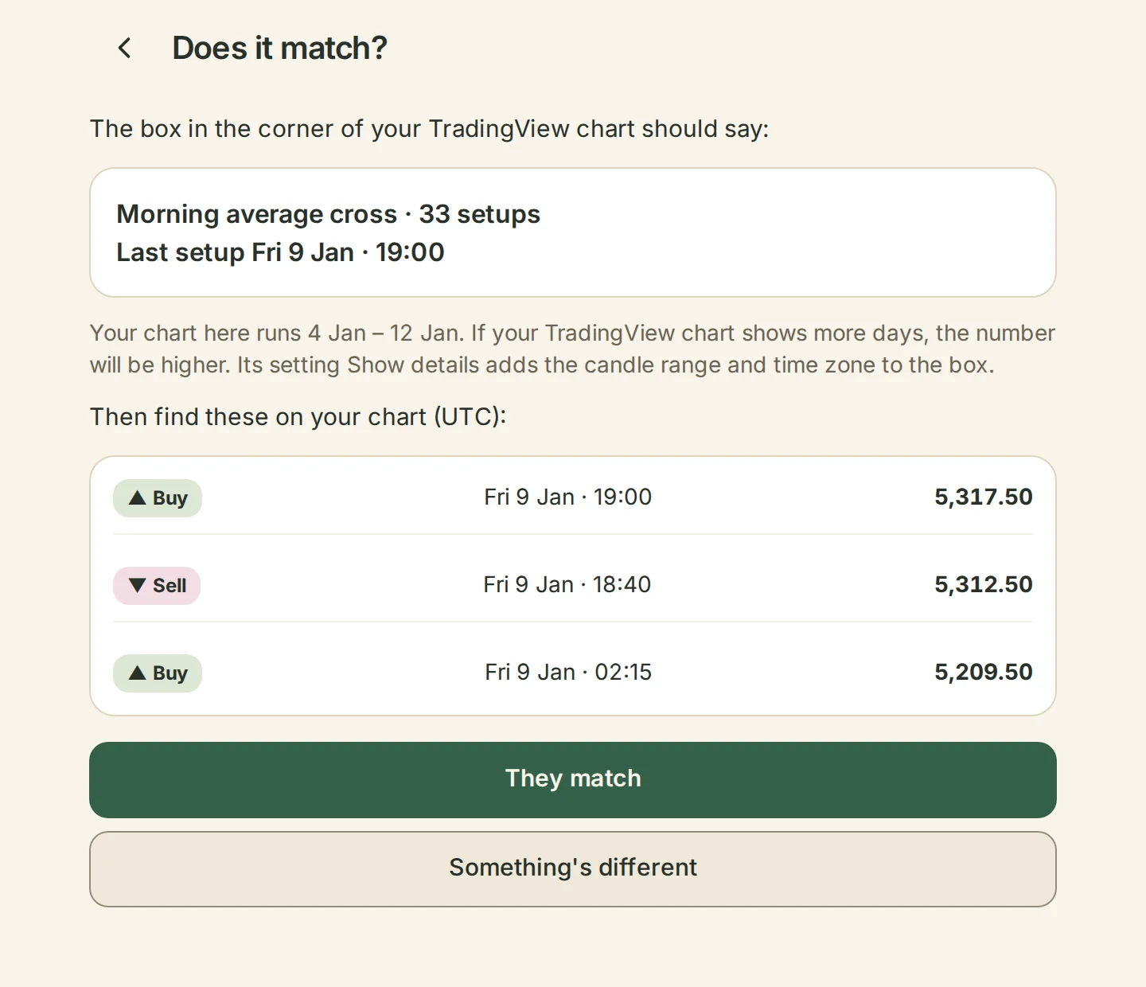This screenshot has width=1146, height=987.
Task: Click Then find these on your chart text
Action: click(298, 417)
